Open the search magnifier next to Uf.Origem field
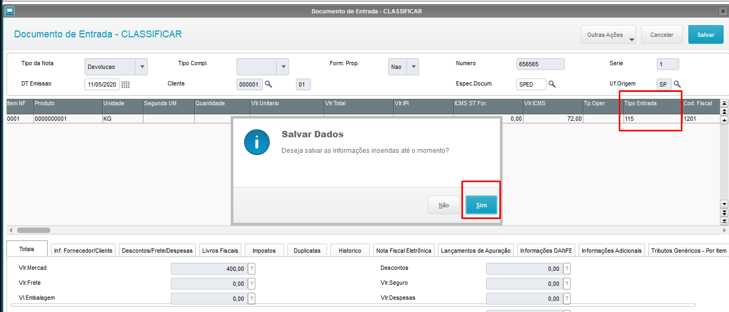 677,84
